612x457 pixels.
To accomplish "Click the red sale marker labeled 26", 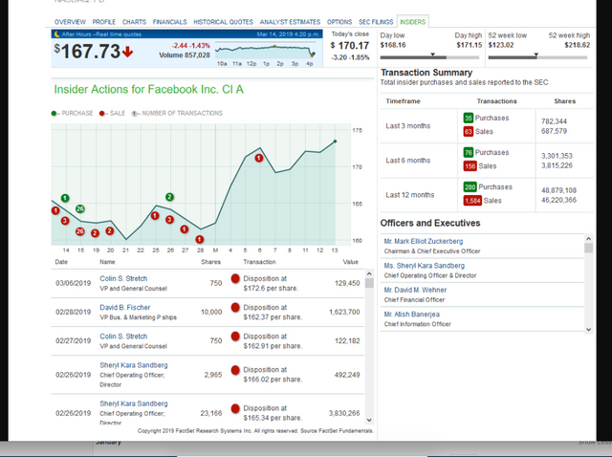I will [80, 231].
